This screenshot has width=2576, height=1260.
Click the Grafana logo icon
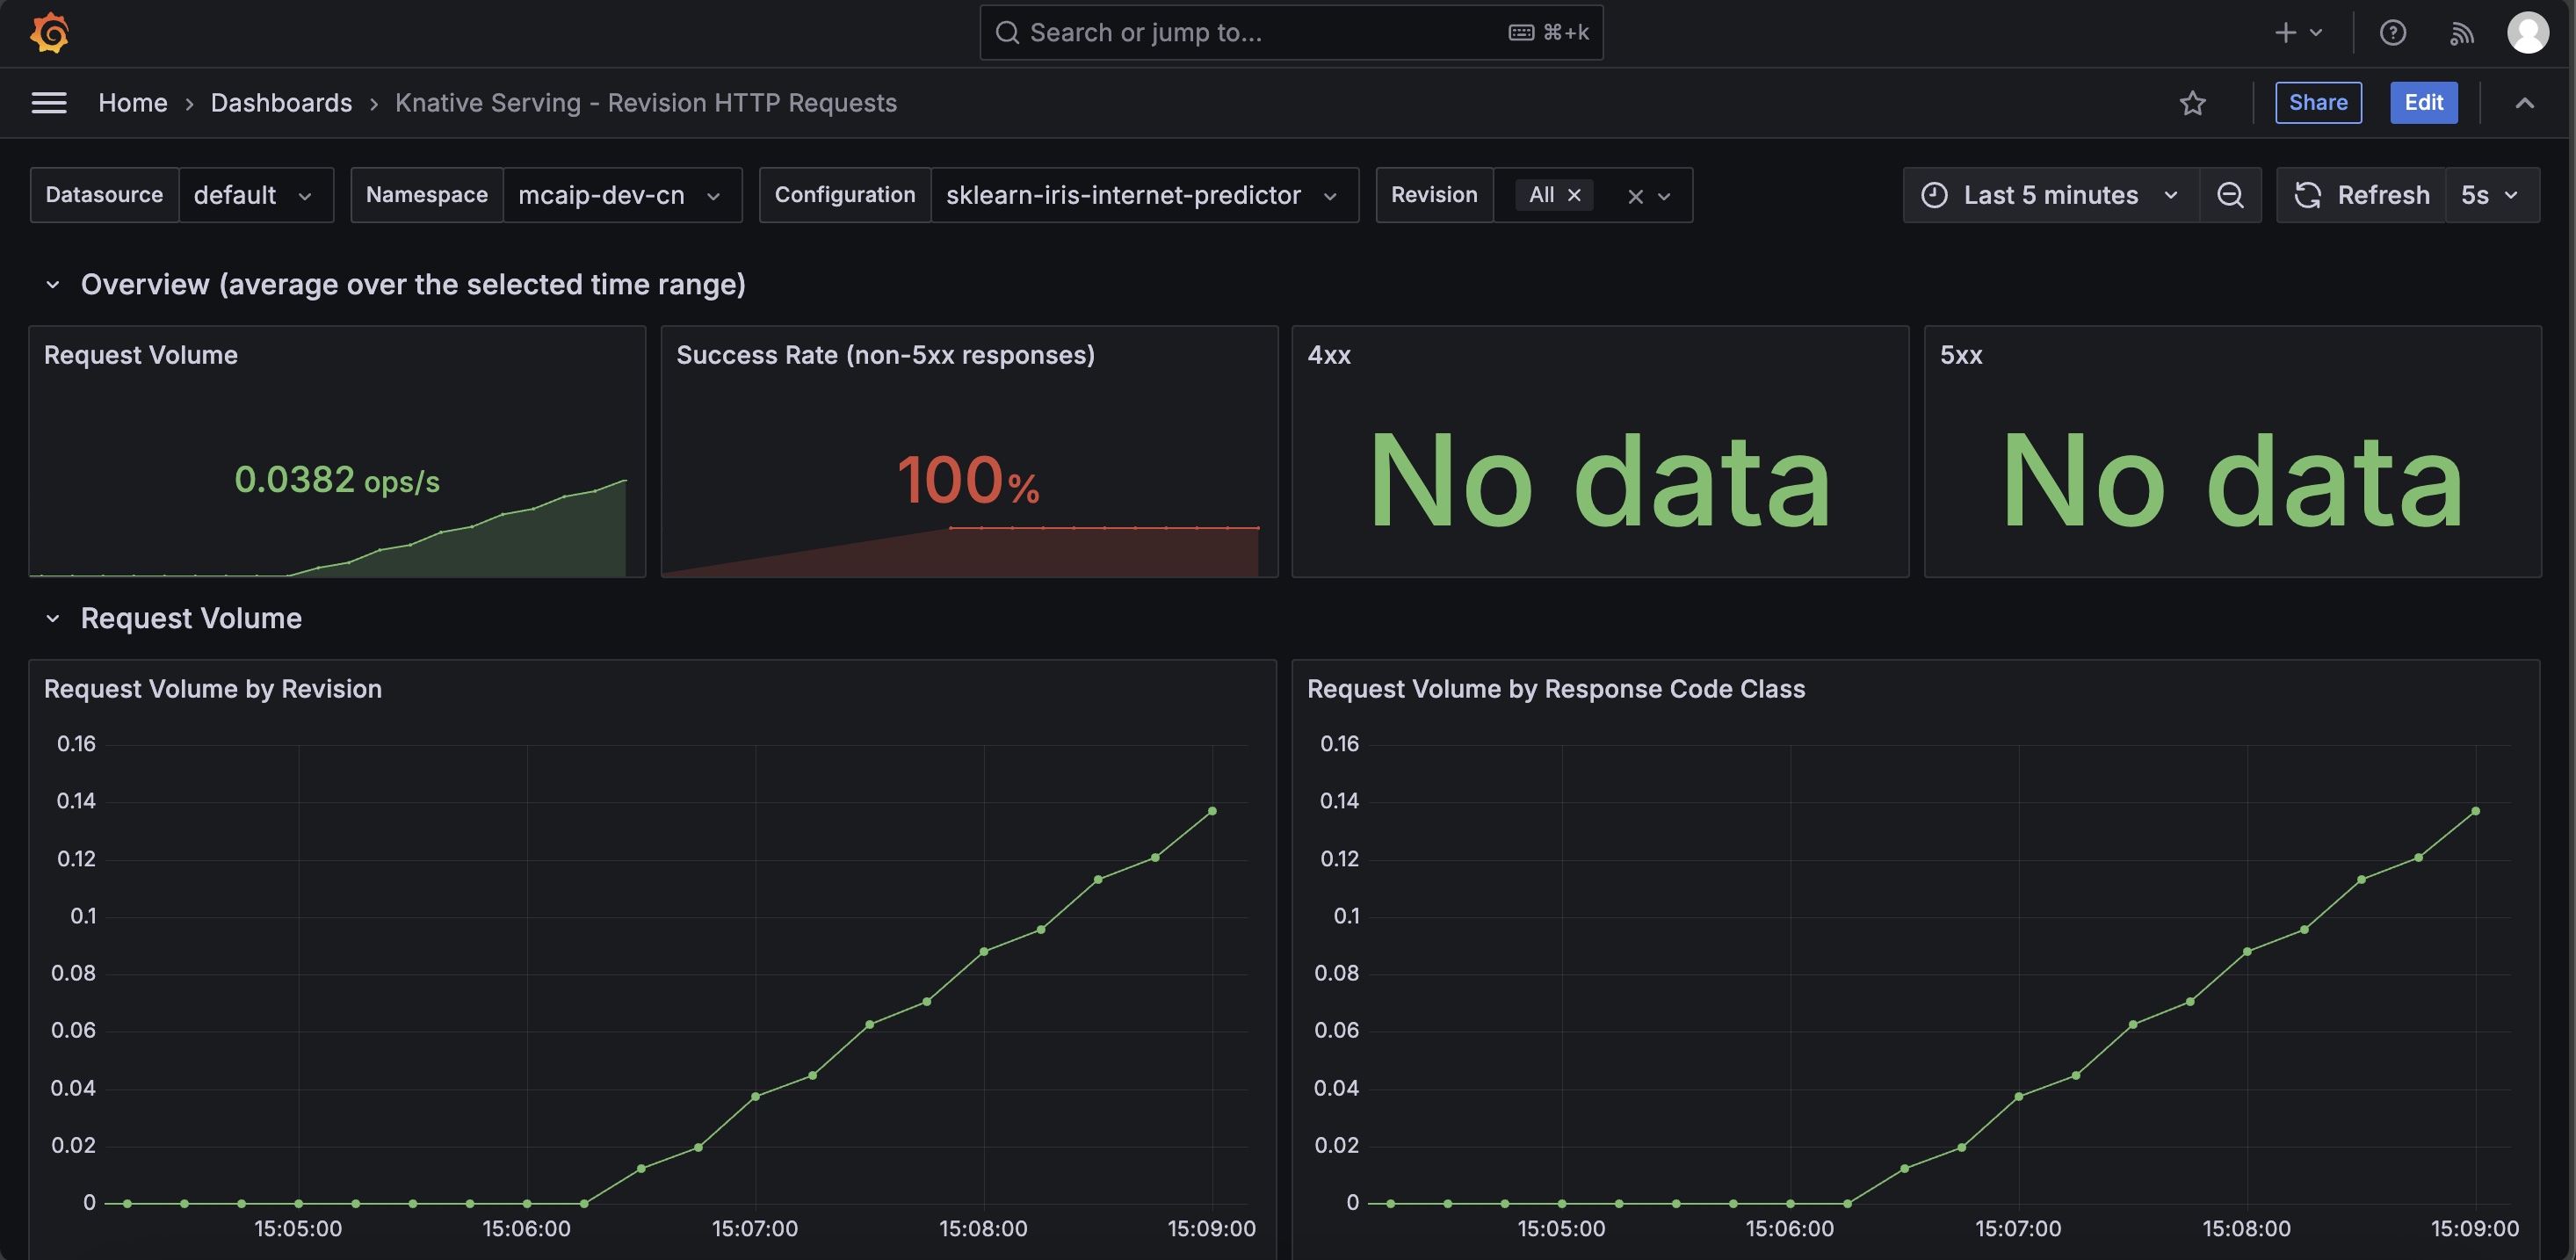click(49, 33)
